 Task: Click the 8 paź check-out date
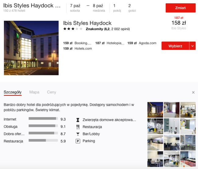click(99, 8)
